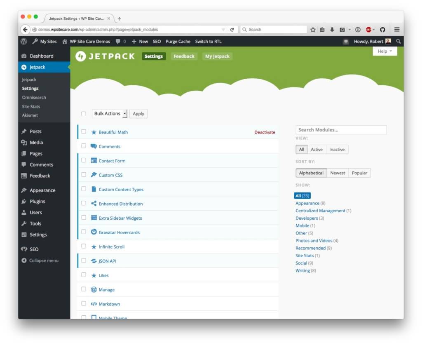
Task: Check the Beautiful Math module checkbox
Action: [84, 131]
